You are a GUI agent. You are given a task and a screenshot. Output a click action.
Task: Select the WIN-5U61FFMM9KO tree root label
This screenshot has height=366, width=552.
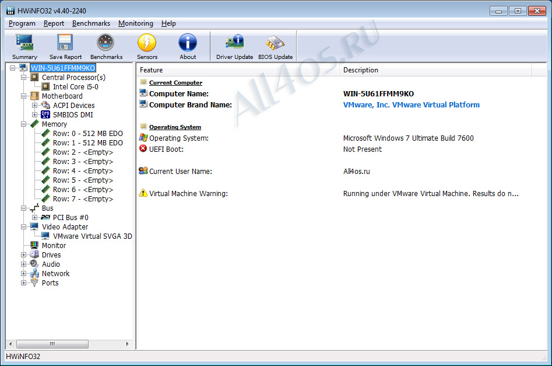[x=63, y=68]
